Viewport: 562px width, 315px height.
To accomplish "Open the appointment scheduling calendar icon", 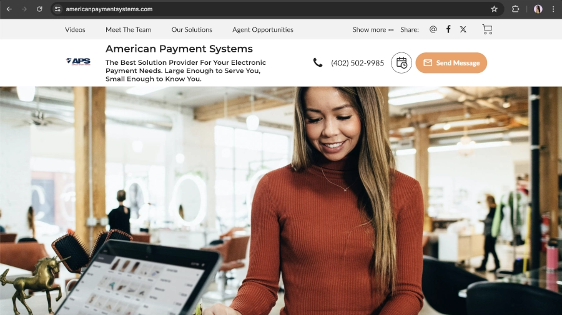I will [402, 62].
